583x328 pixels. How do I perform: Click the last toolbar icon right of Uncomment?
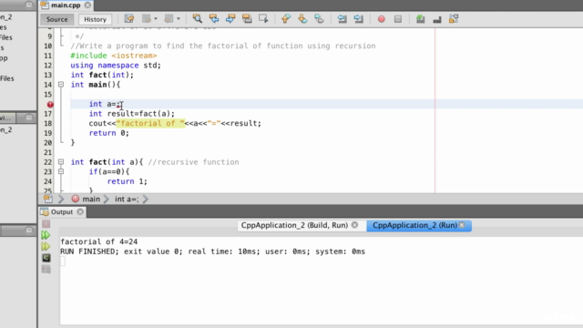point(454,19)
